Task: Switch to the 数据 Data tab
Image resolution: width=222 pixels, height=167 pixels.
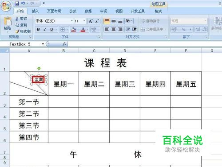Action: click(88, 11)
